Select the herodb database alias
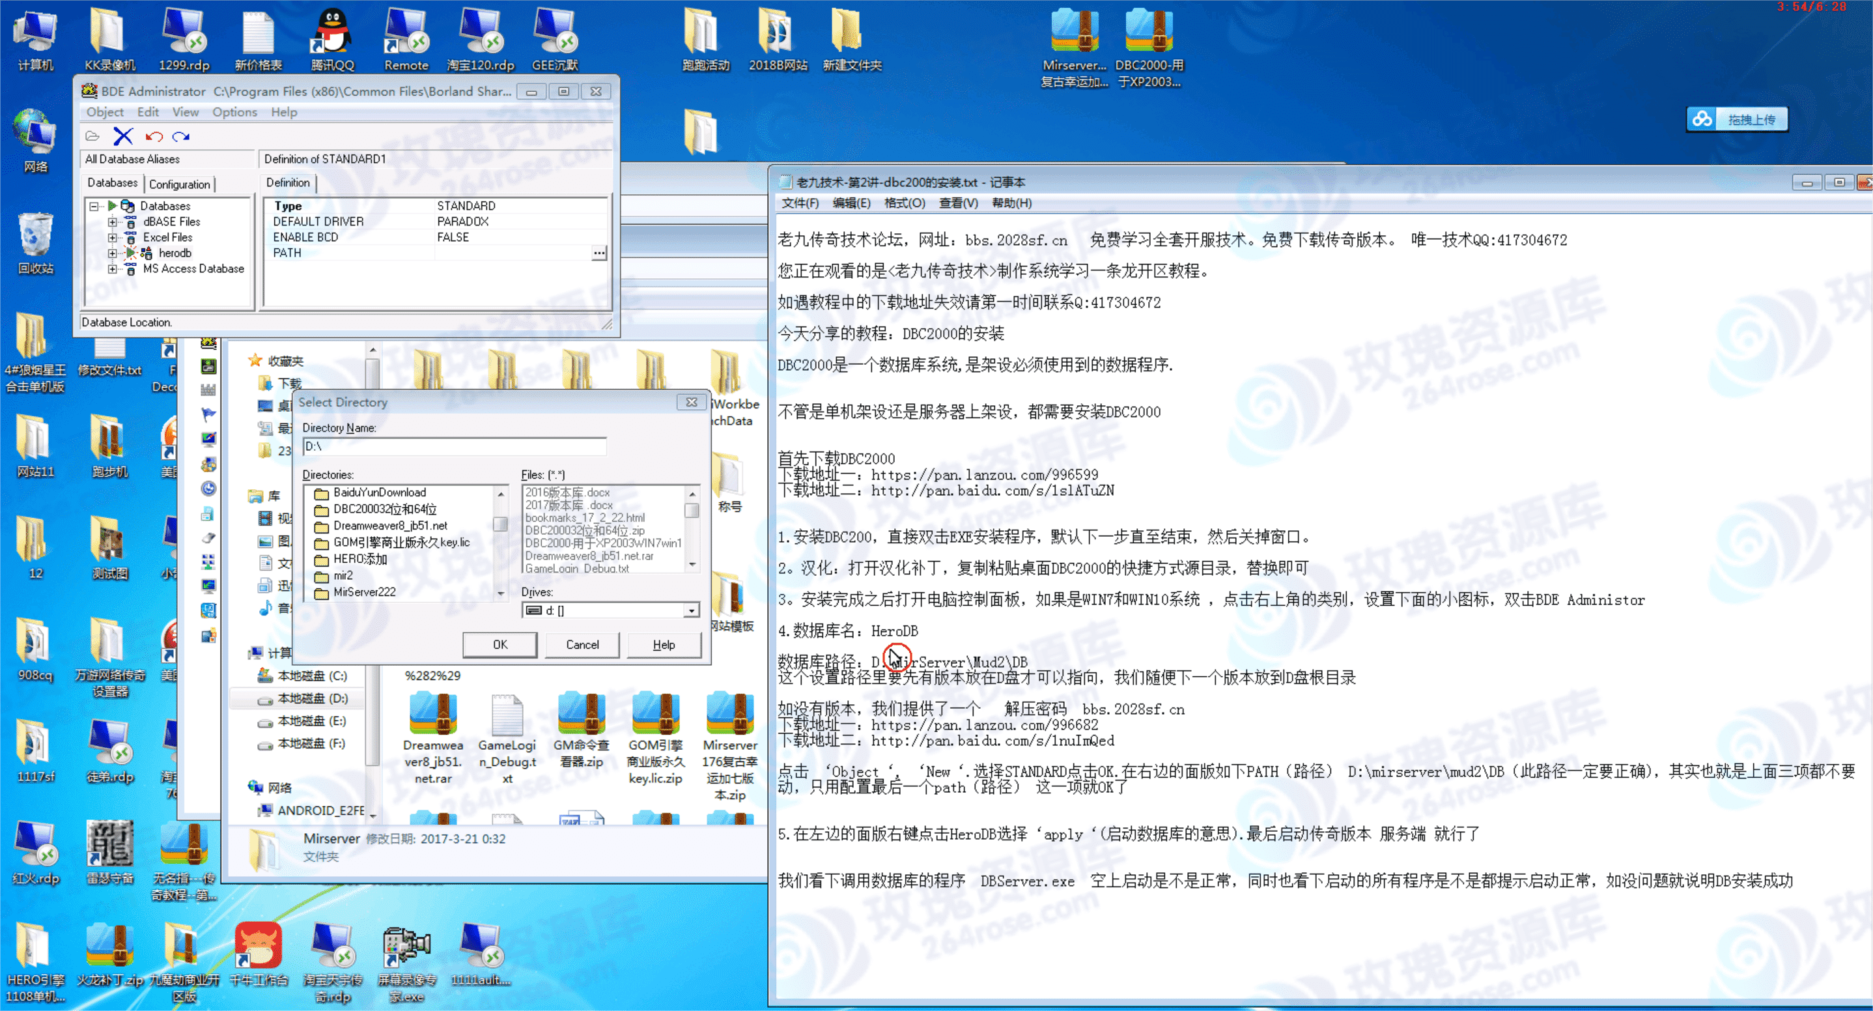Image resolution: width=1873 pixels, height=1011 pixels. [175, 253]
